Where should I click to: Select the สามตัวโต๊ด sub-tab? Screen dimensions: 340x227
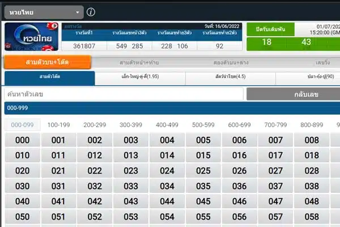50,78
